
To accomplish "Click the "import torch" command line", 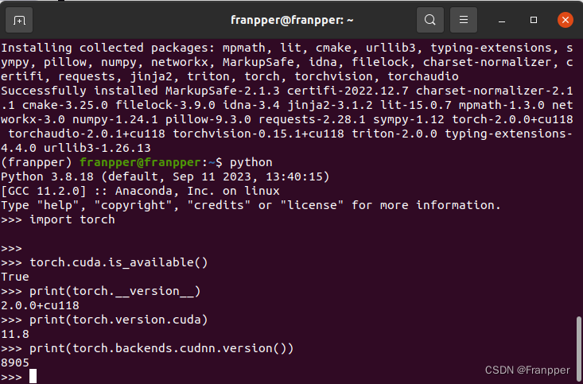I will (x=72, y=219).
